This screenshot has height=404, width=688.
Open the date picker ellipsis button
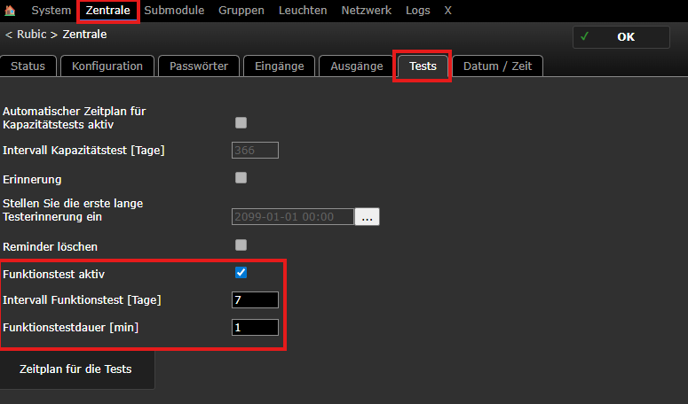(x=367, y=216)
